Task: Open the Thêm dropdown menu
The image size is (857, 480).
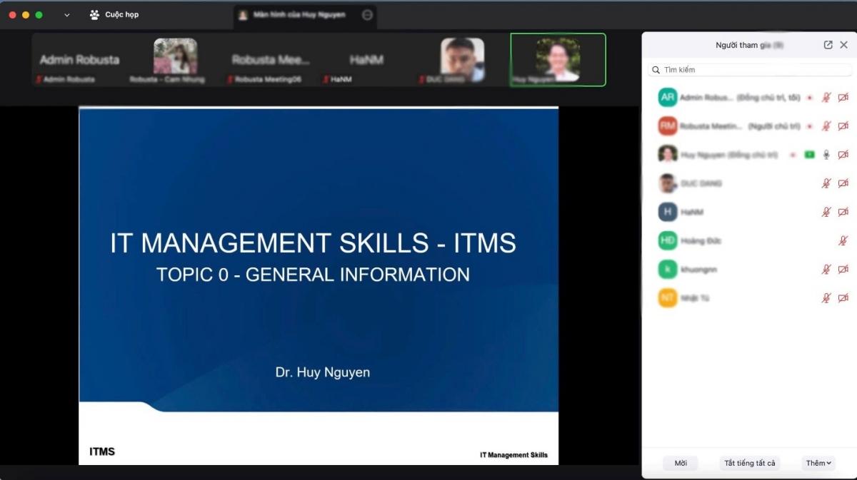Action: click(x=818, y=463)
